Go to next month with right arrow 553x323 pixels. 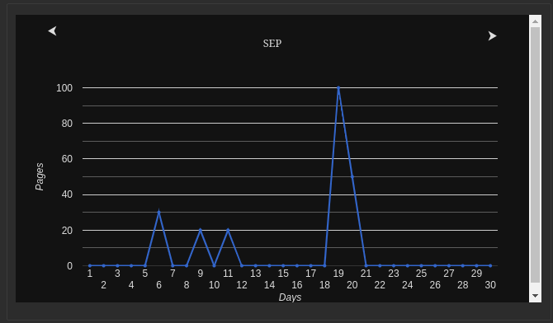(493, 36)
